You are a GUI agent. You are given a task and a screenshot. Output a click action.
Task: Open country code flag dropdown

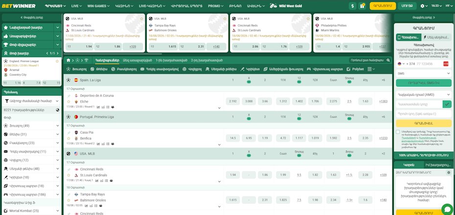pos(401,64)
